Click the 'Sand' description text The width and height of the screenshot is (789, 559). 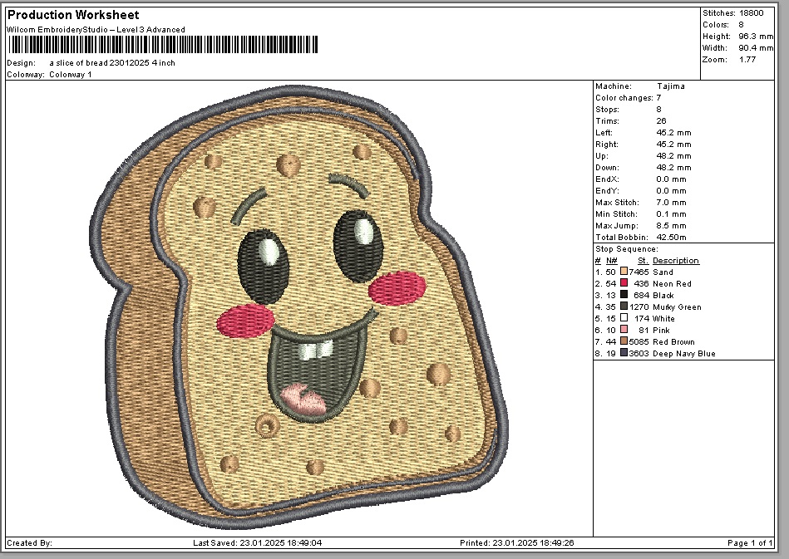(663, 272)
